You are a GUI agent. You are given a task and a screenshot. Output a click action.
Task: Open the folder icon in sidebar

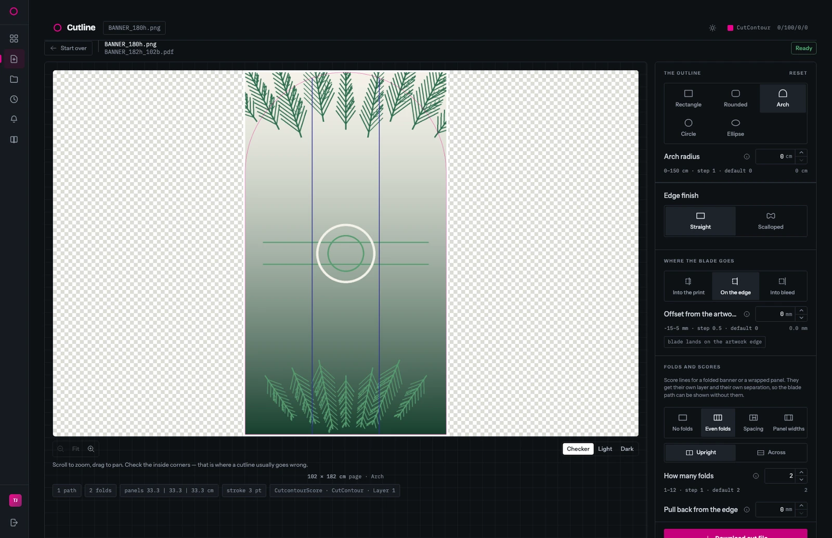click(14, 79)
